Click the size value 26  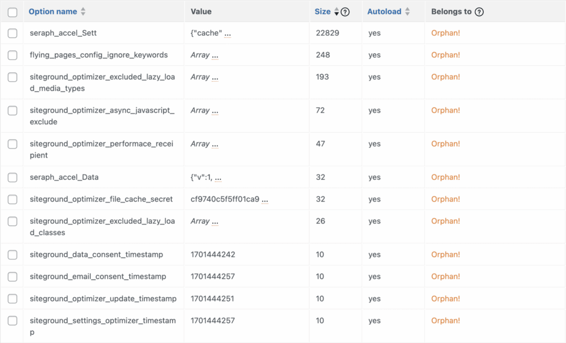coord(320,221)
